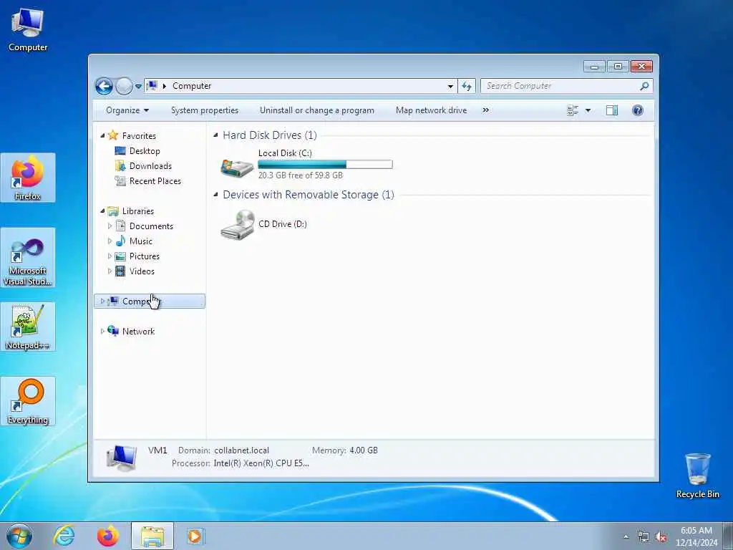Launch Windows Media Player from the taskbar

(195, 536)
